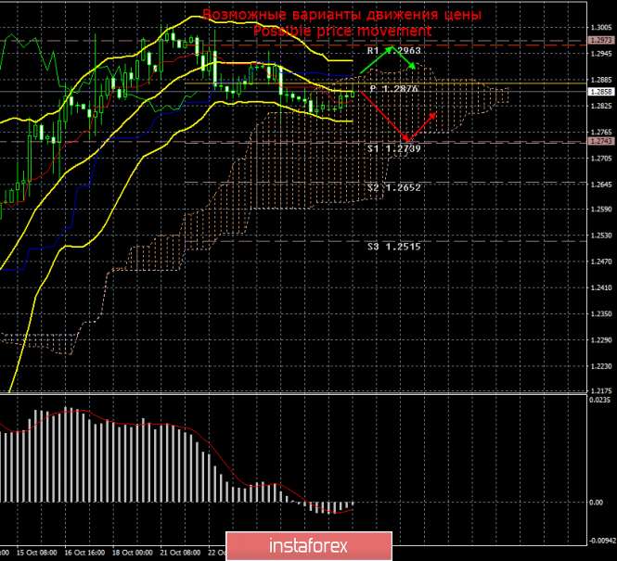
Task: Click the 1.2470 price axis value
Action: (601, 261)
